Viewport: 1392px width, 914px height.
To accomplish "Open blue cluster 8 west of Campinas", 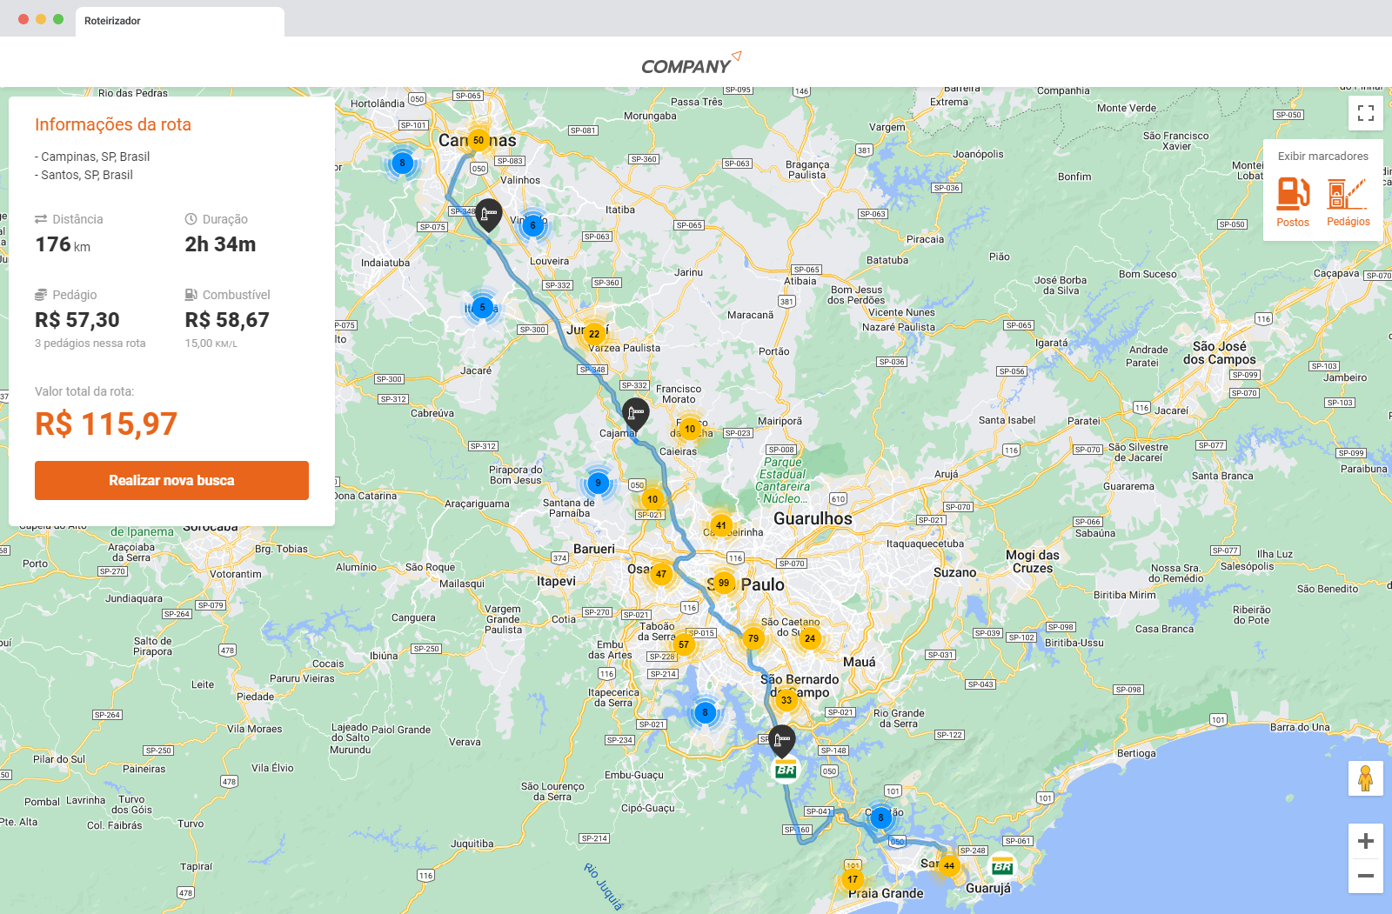I will [x=402, y=163].
